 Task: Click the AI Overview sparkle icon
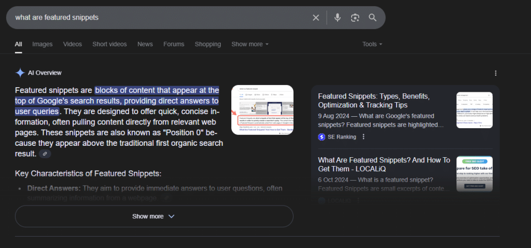[x=20, y=73]
